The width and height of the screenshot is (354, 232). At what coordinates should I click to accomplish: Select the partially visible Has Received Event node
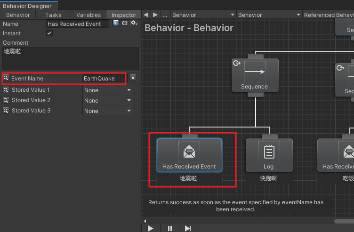[336, 155]
